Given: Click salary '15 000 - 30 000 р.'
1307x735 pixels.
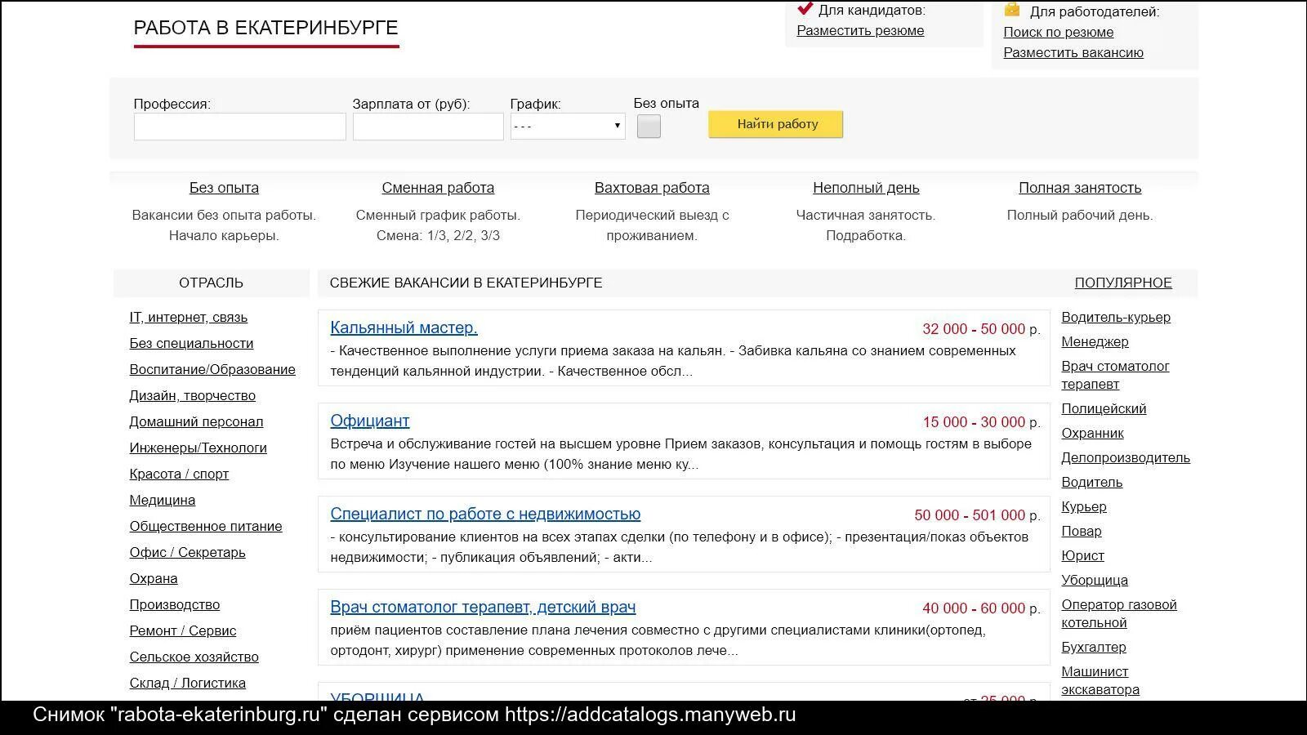Looking at the screenshot, I should click(981, 422).
